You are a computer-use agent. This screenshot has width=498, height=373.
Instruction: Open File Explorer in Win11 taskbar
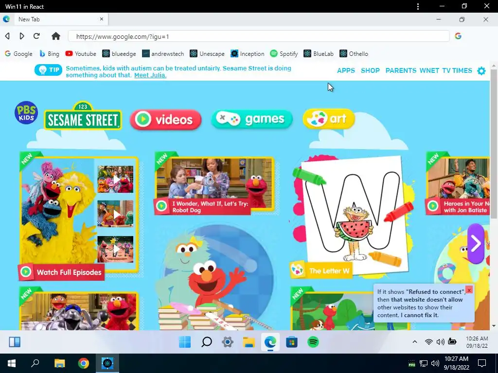tap(249, 342)
